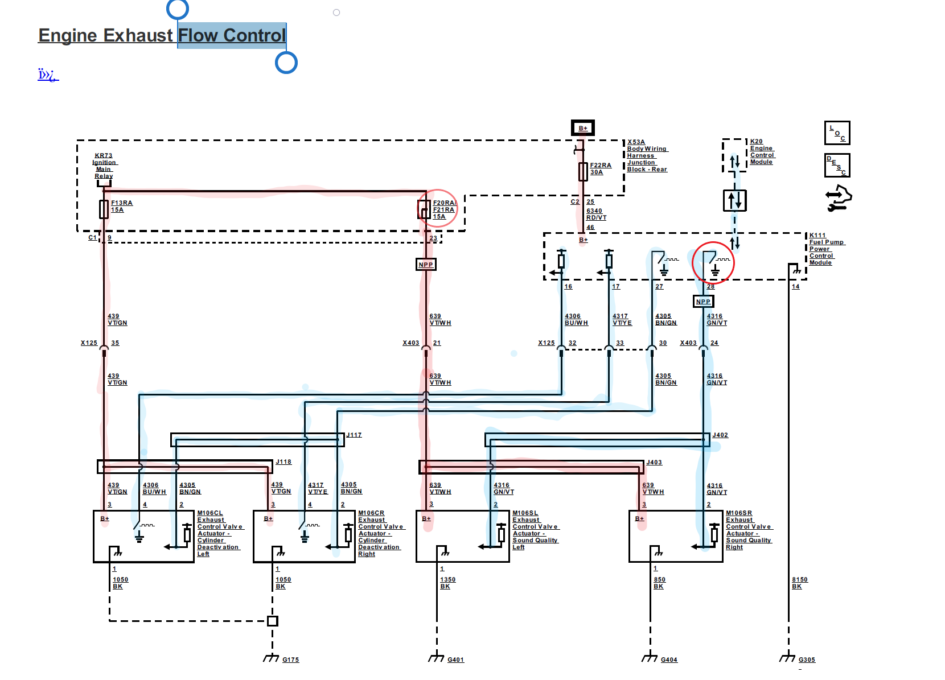
Task: Click the KR73 Ignition Main Relay label
Action: [x=104, y=166]
